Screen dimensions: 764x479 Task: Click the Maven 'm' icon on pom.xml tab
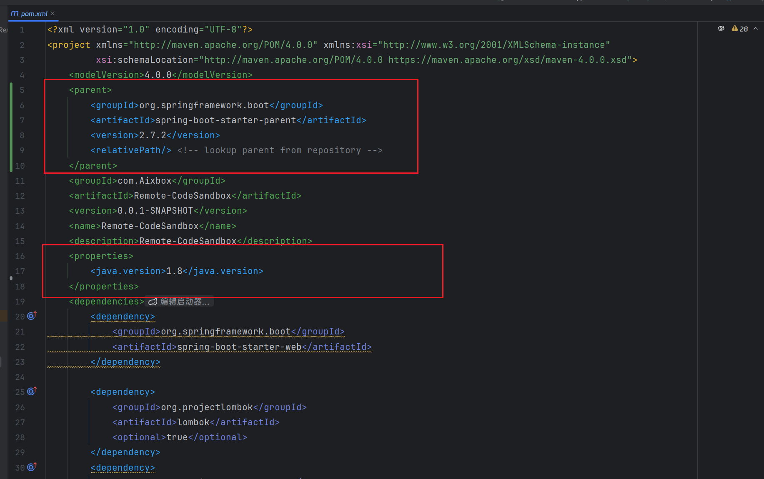[15, 13]
